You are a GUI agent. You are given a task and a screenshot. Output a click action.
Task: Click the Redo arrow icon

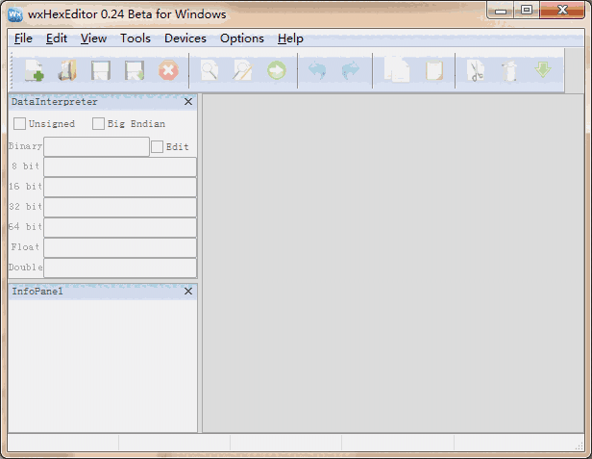[351, 70]
